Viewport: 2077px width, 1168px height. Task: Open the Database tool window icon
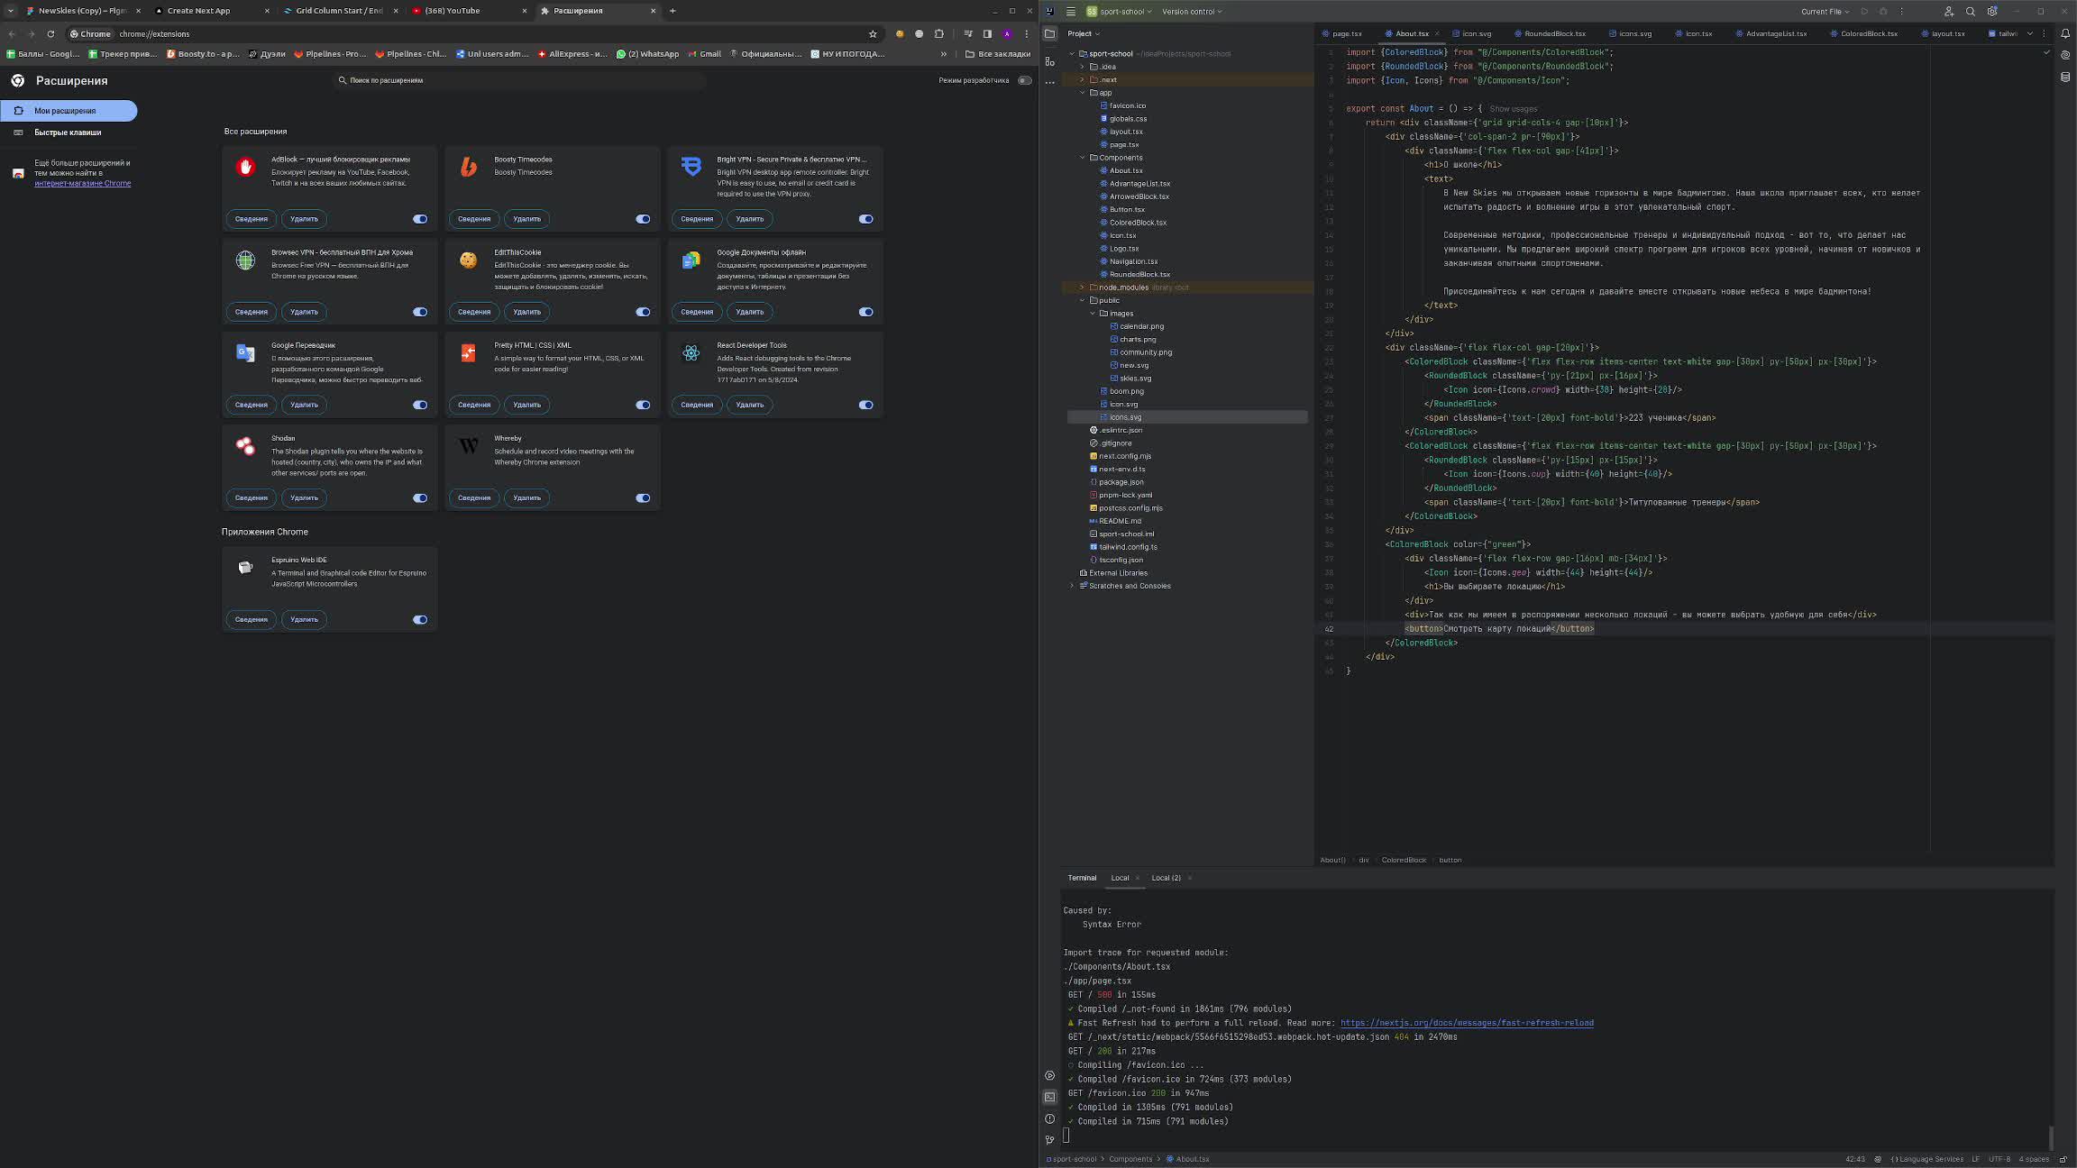(2065, 77)
